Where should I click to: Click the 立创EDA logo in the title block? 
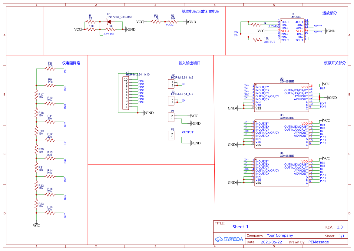[229, 239]
